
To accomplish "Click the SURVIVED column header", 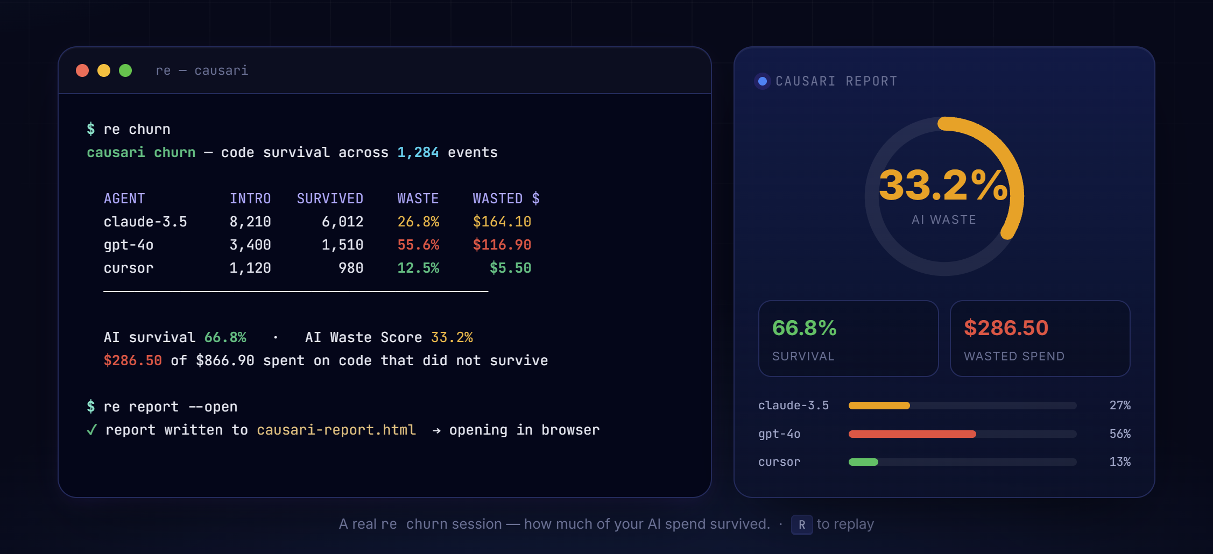I will coord(330,198).
